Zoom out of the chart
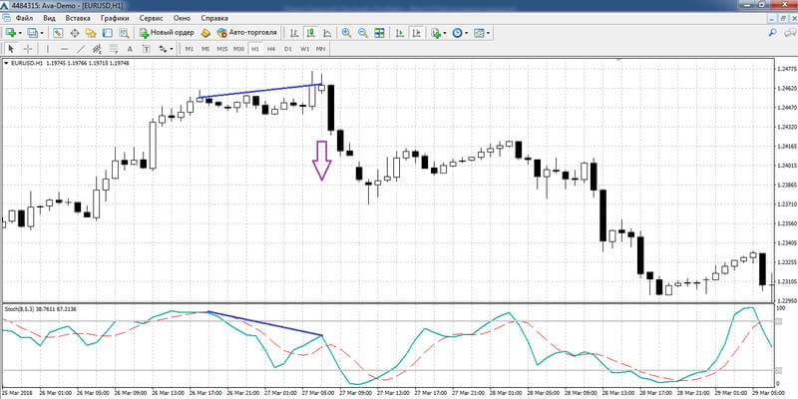This screenshot has width=798, height=399. coord(363,33)
